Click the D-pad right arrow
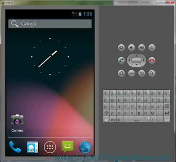This screenshot has height=162, width=176. 144,60
